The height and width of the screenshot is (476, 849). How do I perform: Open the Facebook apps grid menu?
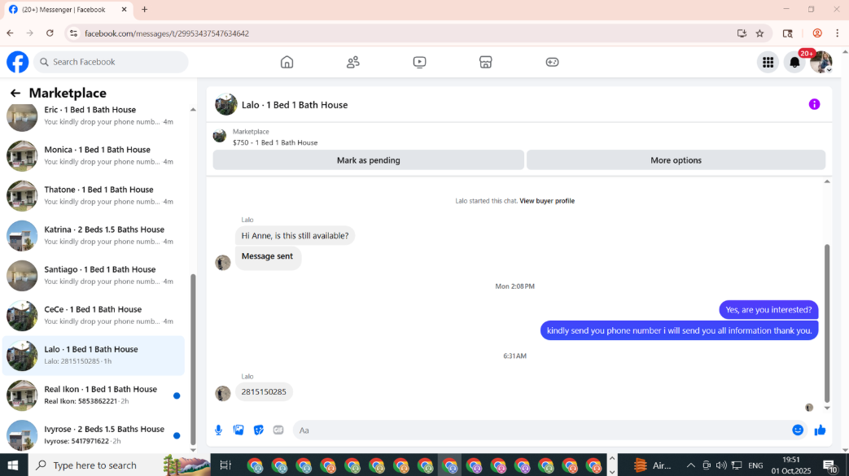click(x=768, y=63)
